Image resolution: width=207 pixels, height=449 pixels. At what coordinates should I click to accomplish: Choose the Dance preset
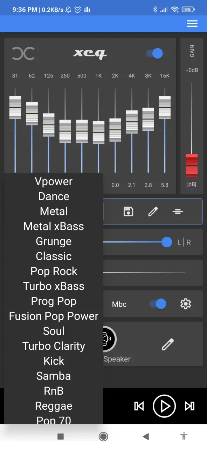54,196
